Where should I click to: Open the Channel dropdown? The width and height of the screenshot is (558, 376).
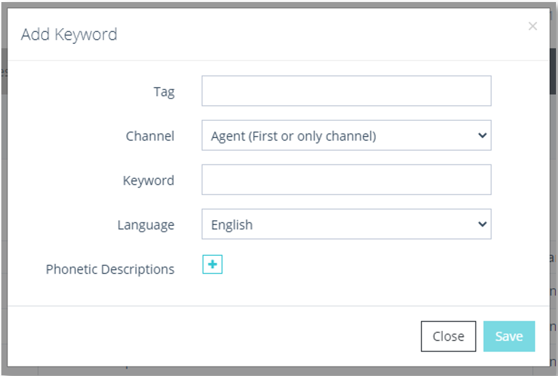[347, 135]
